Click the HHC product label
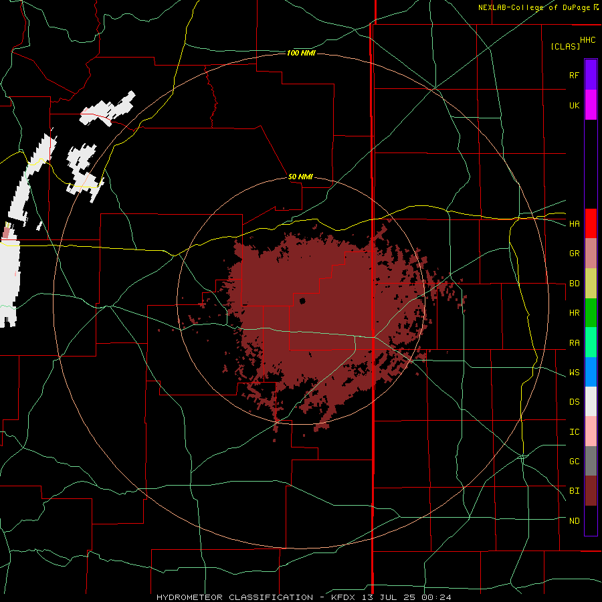 click(x=588, y=40)
